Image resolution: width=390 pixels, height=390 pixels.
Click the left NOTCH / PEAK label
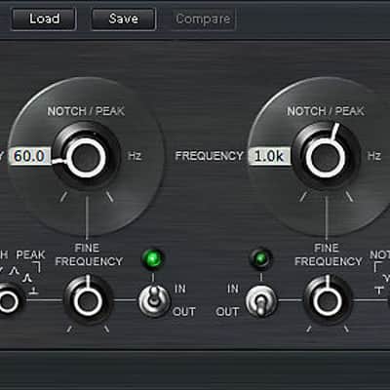coord(86,111)
